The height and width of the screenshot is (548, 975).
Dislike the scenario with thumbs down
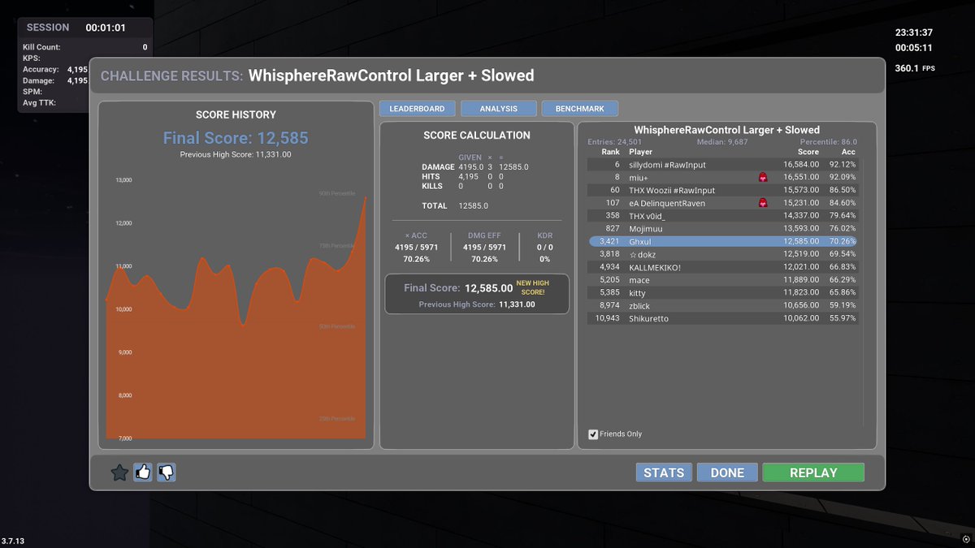tap(167, 472)
